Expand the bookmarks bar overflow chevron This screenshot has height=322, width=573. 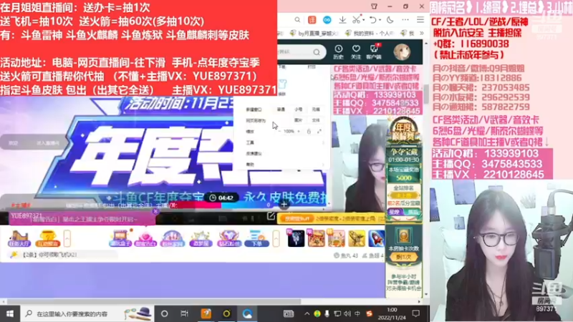pyautogui.click(x=422, y=33)
